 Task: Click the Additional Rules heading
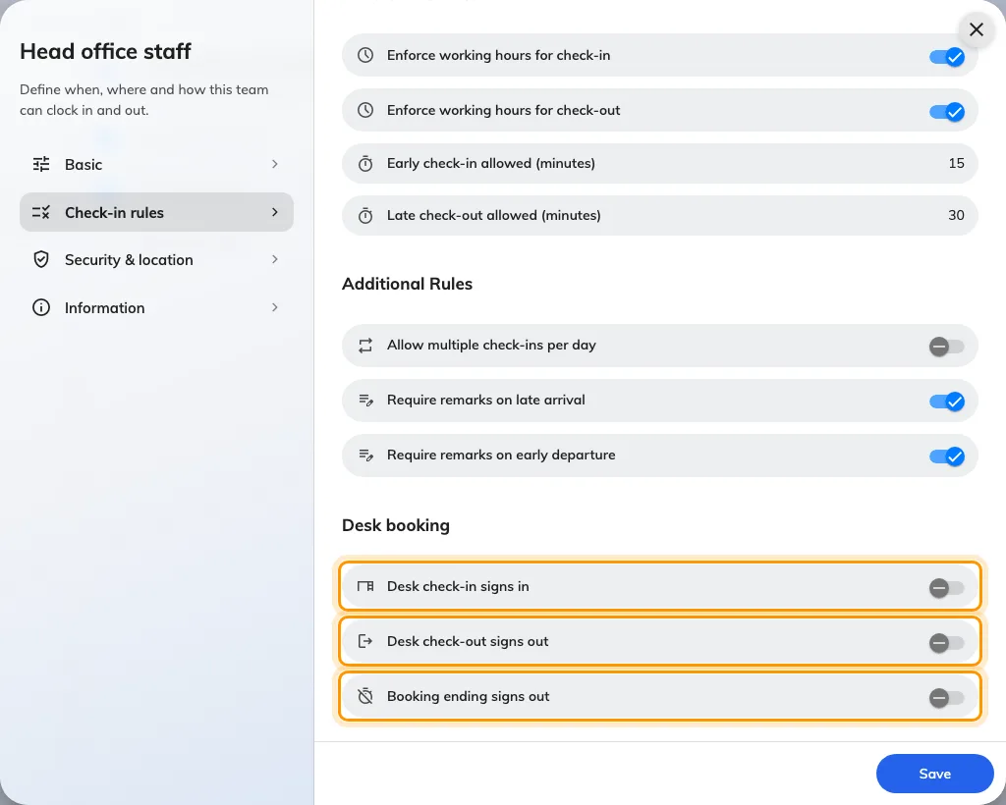tap(407, 284)
